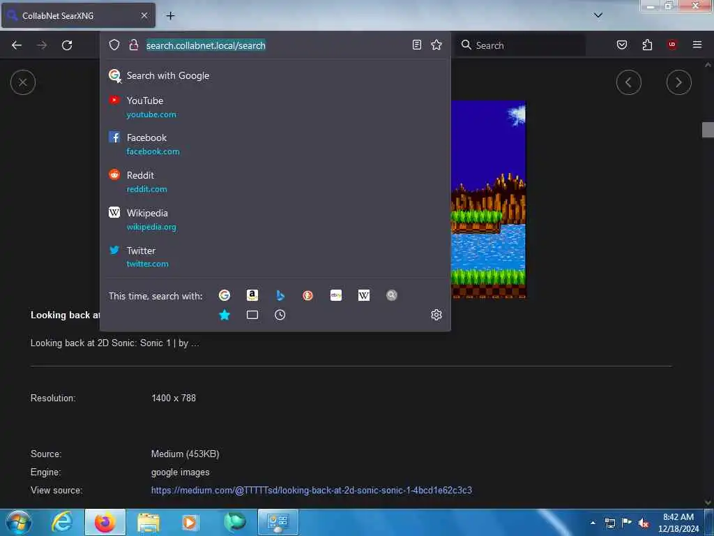Search History with the clock icon
Screen dimensions: 714x536
click(x=280, y=315)
